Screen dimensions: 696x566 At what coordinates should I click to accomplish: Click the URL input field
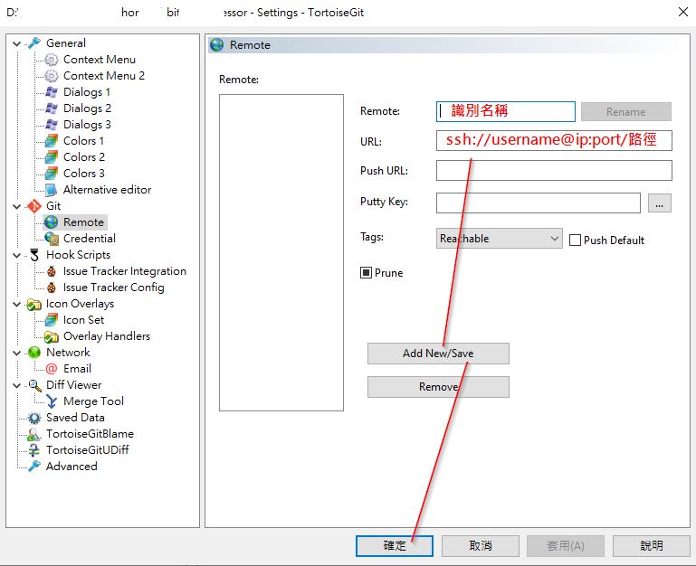pos(554,141)
